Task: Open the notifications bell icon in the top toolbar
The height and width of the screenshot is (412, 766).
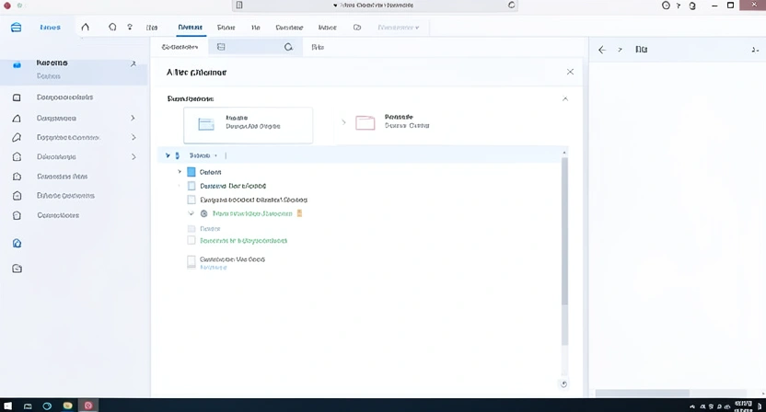Action: pyautogui.click(x=111, y=27)
